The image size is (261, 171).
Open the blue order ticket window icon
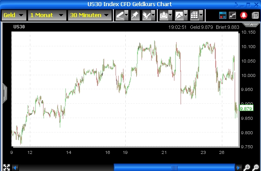point(223,15)
